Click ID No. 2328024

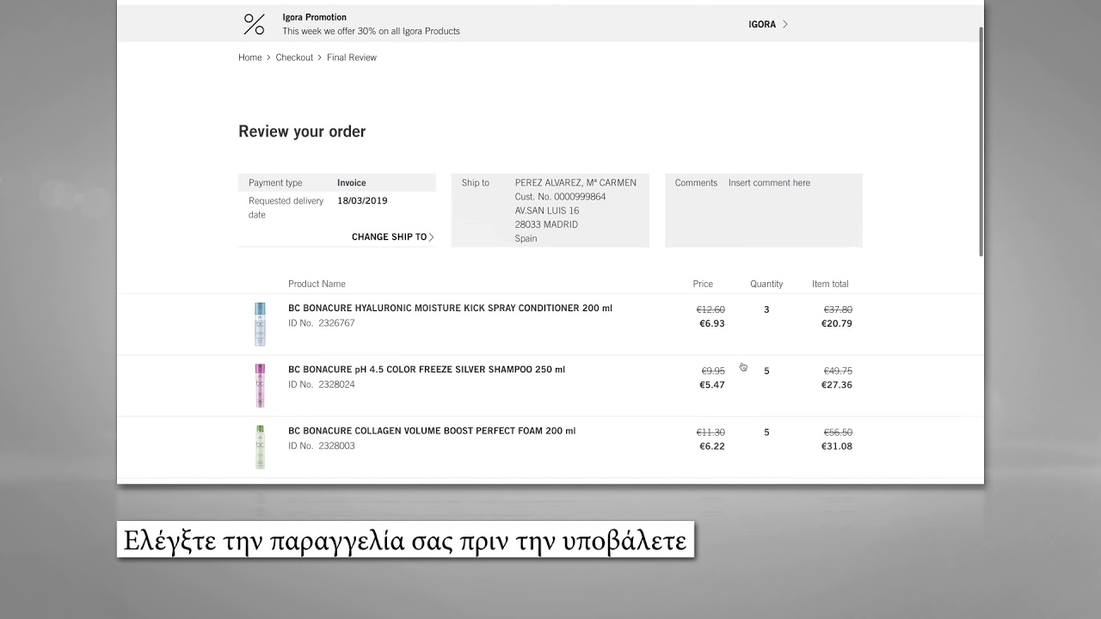[x=321, y=384]
